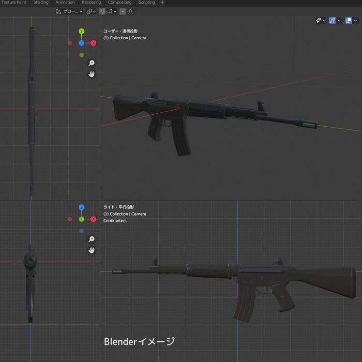Click the selectability and visibility eye icon
The width and height of the screenshot is (362, 362).
pos(319,21)
